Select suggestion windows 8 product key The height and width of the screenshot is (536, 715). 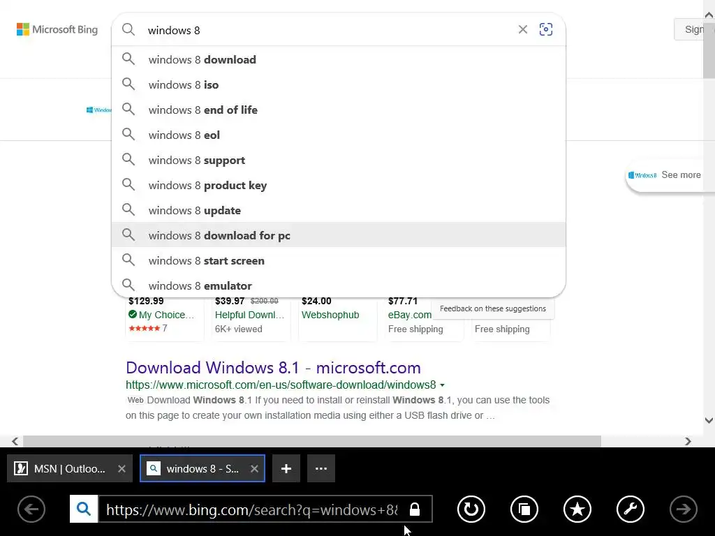[x=339, y=185]
